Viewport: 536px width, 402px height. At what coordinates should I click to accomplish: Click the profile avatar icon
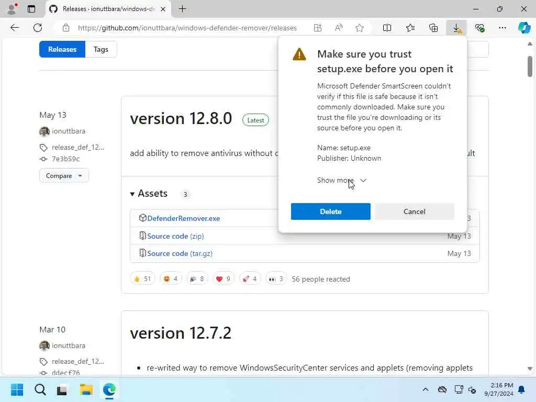click(x=13, y=9)
